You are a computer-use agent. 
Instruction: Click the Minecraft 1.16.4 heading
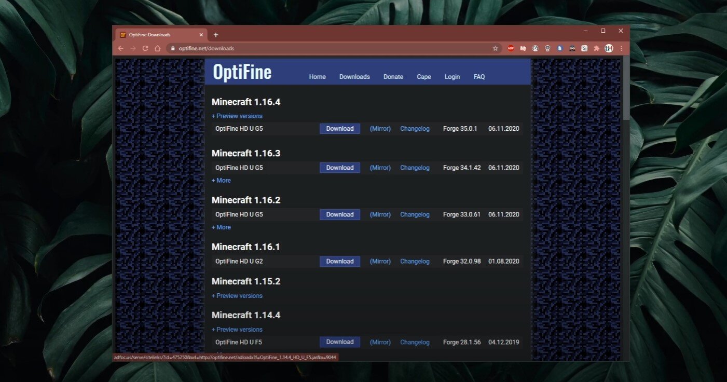coord(246,102)
